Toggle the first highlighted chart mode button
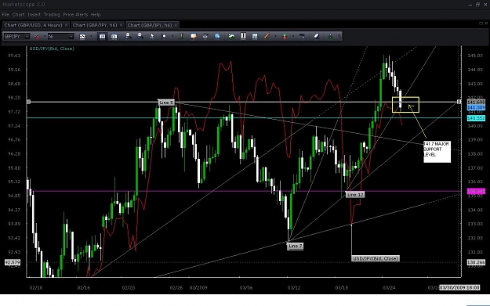 click(102, 37)
